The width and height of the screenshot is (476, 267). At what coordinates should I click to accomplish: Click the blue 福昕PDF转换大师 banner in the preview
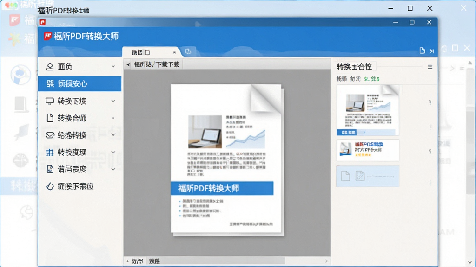(x=222, y=188)
